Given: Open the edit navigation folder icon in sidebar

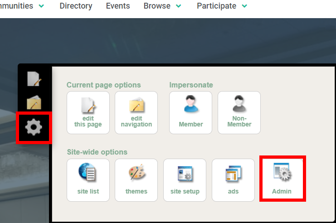Looking at the screenshot, I should tap(34, 102).
